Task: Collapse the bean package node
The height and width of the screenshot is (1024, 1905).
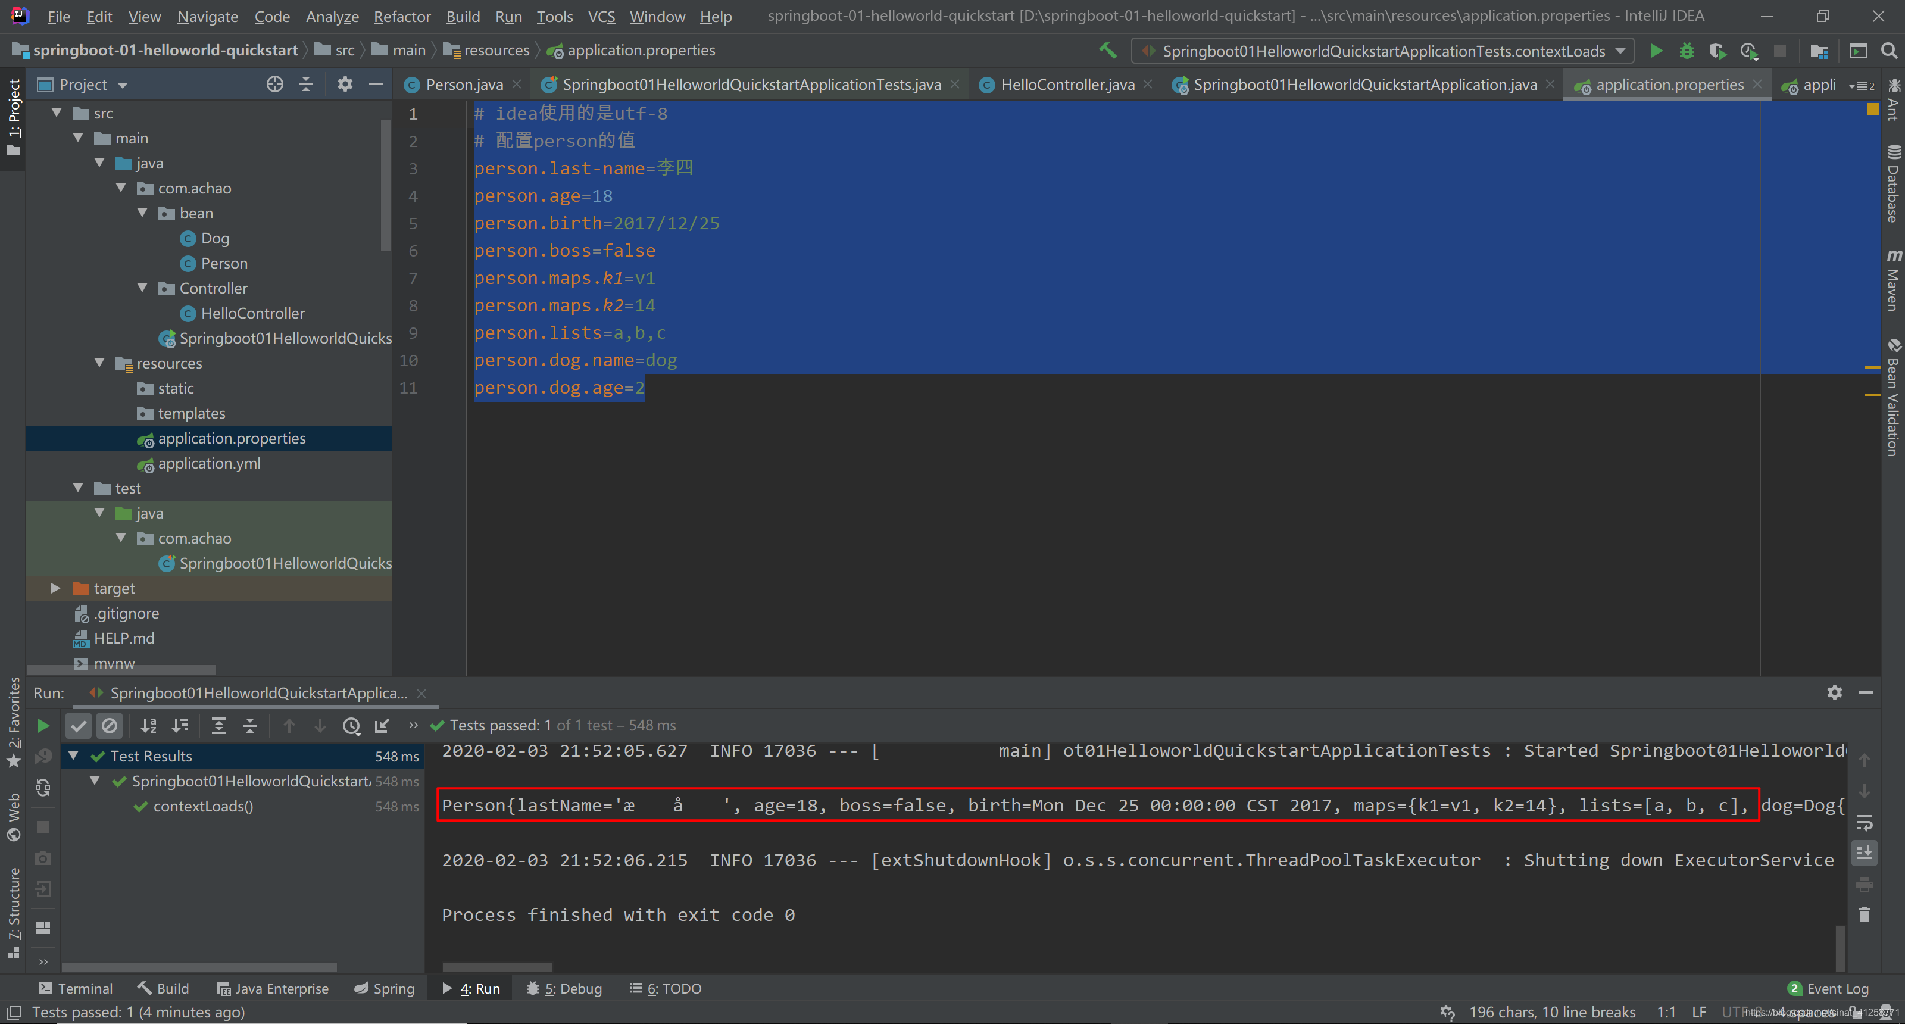Action: pyautogui.click(x=142, y=213)
